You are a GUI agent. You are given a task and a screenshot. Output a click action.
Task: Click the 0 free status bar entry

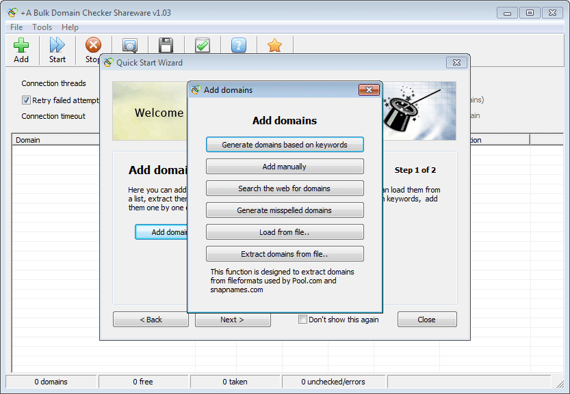click(143, 382)
